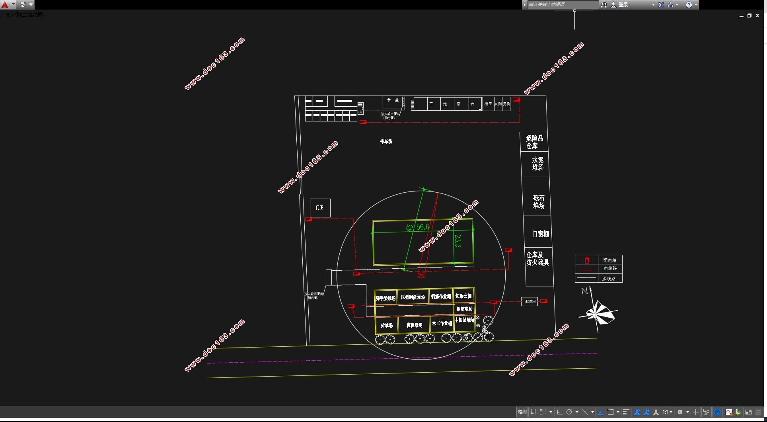Restore down the drawing window

click(749, 16)
